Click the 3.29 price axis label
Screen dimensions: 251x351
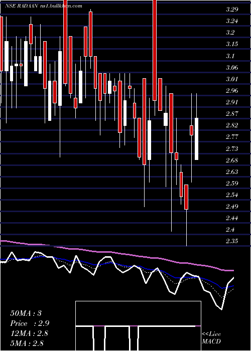[x=232, y=10]
